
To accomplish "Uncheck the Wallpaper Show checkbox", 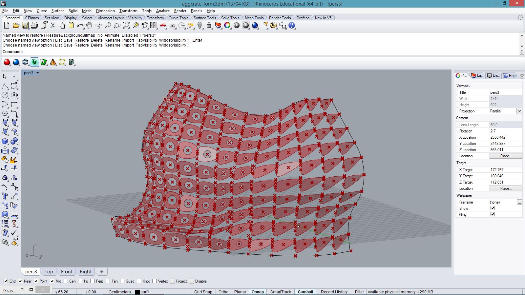I will pos(493,208).
